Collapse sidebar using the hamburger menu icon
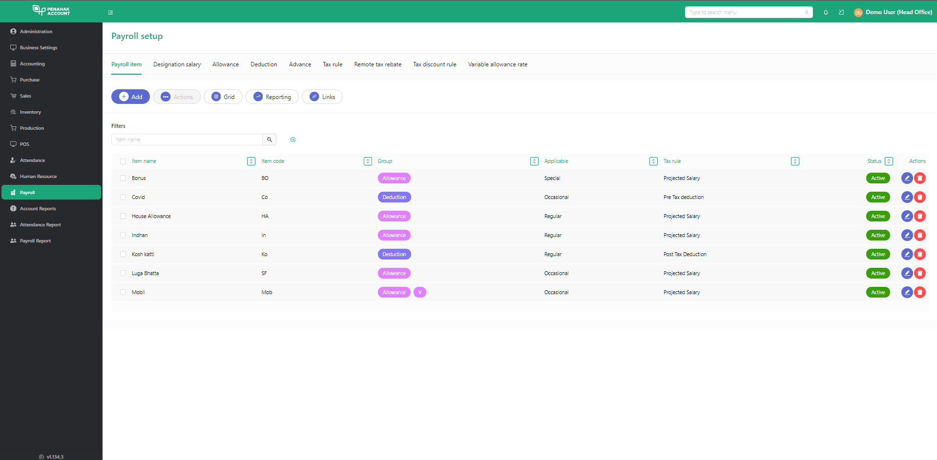The height and width of the screenshot is (460, 937). [x=110, y=12]
